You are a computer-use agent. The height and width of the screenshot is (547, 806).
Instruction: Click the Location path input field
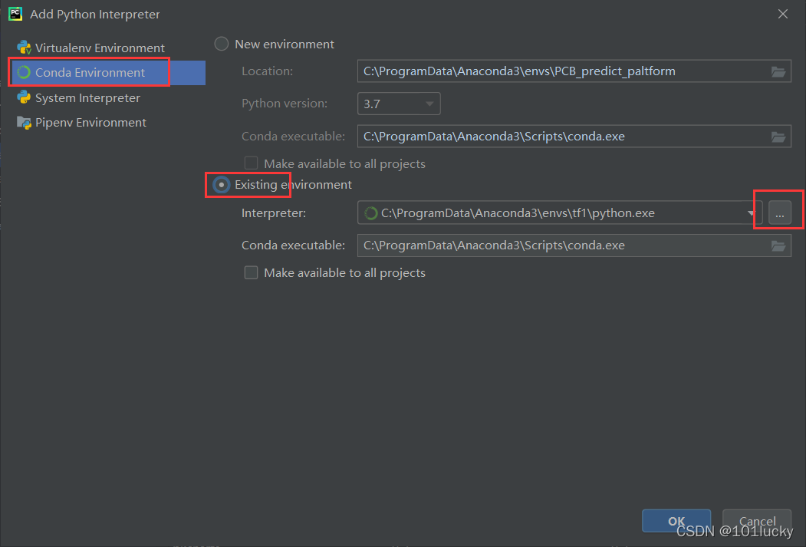[574, 71]
